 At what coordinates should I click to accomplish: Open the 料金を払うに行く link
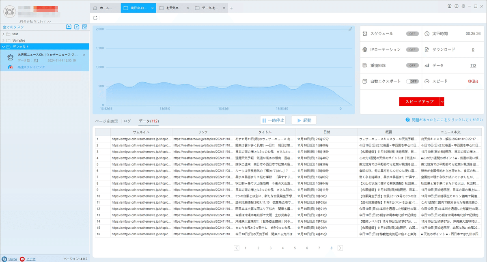[35, 21]
